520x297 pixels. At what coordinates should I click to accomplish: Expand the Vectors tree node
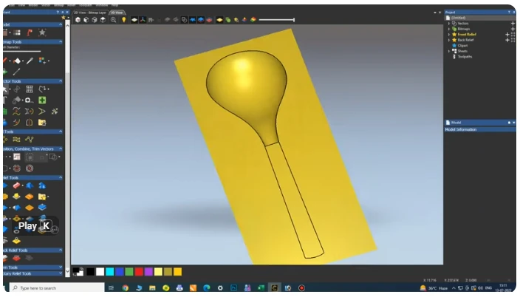[449, 24]
